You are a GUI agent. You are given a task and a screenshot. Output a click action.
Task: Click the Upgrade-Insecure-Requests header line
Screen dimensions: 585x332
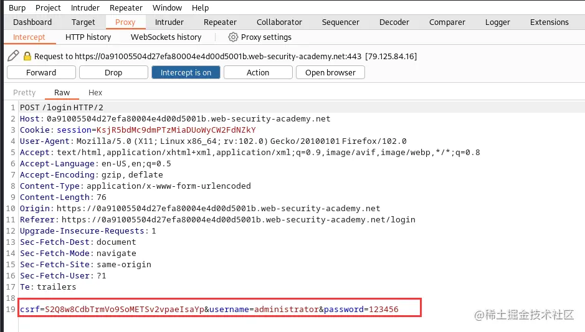click(x=88, y=230)
